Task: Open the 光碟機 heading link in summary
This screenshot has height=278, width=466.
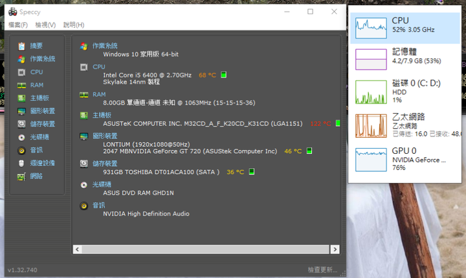Action: pyautogui.click(x=102, y=184)
